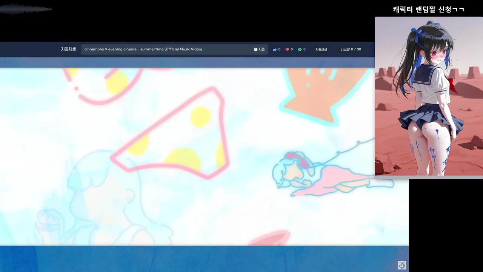Click the replay icon at bottom-right corner
Viewport: 483px width, 272px height.
[x=402, y=266]
